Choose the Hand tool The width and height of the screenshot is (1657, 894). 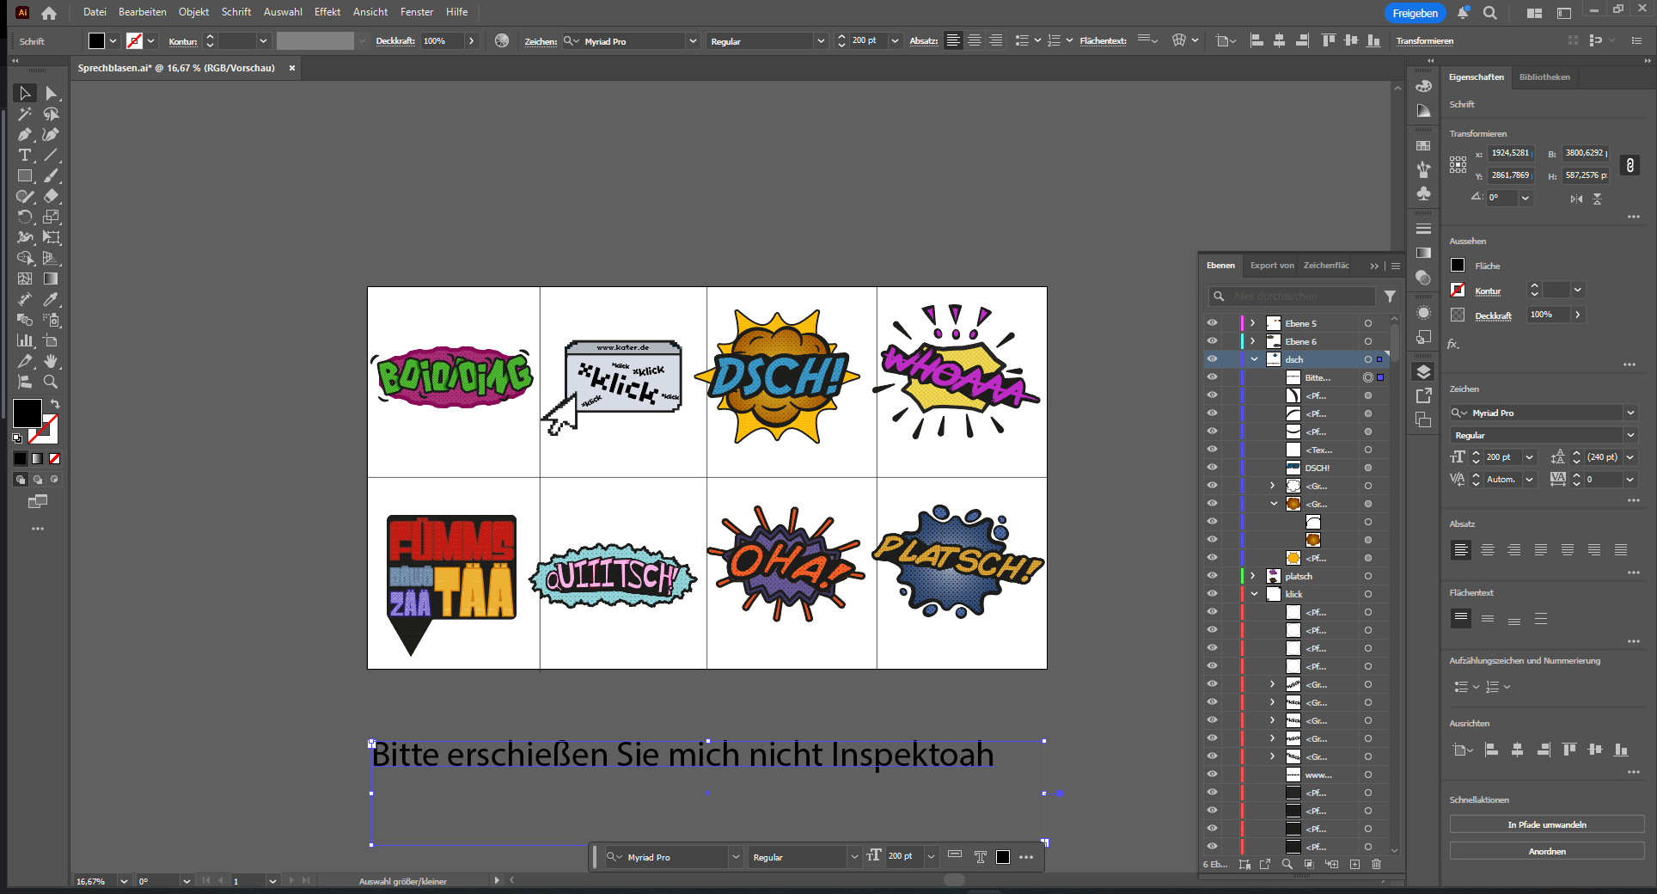point(51,361)
